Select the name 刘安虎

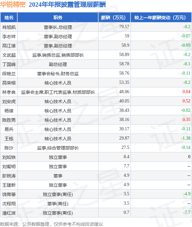[x=9, y=101]
